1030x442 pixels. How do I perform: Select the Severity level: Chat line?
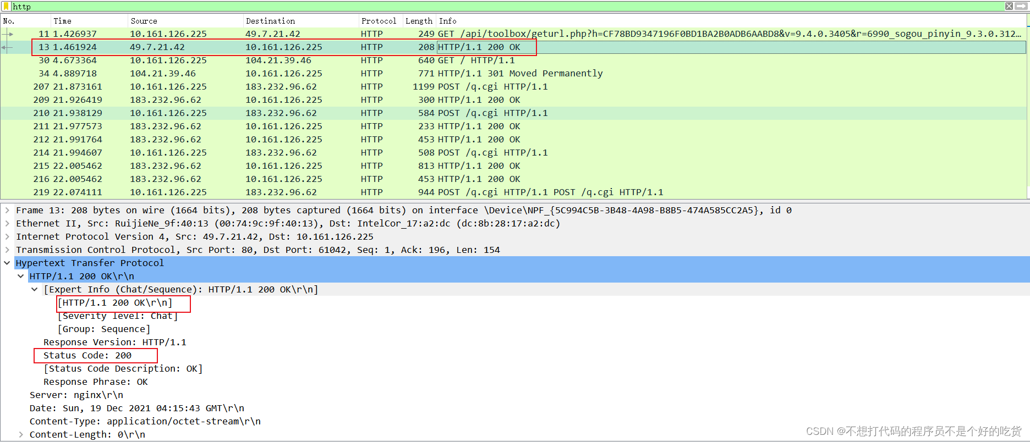pyautogui.click(x=118, y=316)
